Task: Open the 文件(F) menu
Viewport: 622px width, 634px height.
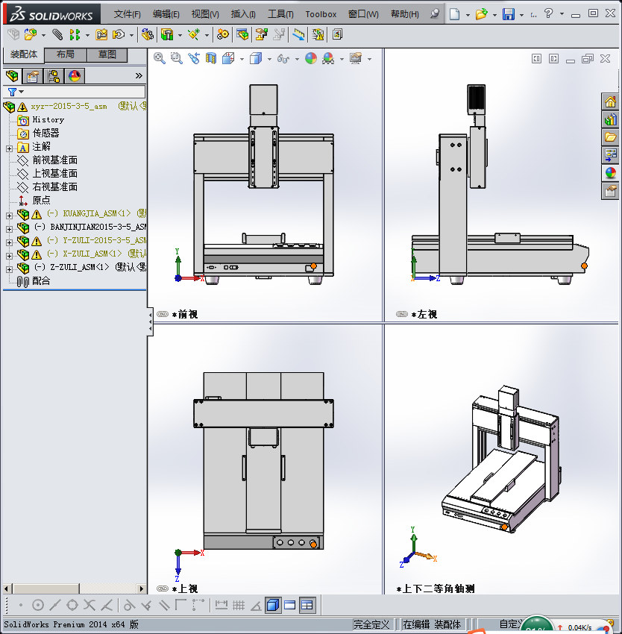Action: click(128, 14)
